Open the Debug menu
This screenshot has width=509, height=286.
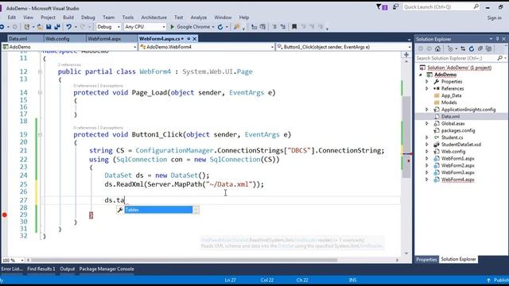(x=88, y=17)
